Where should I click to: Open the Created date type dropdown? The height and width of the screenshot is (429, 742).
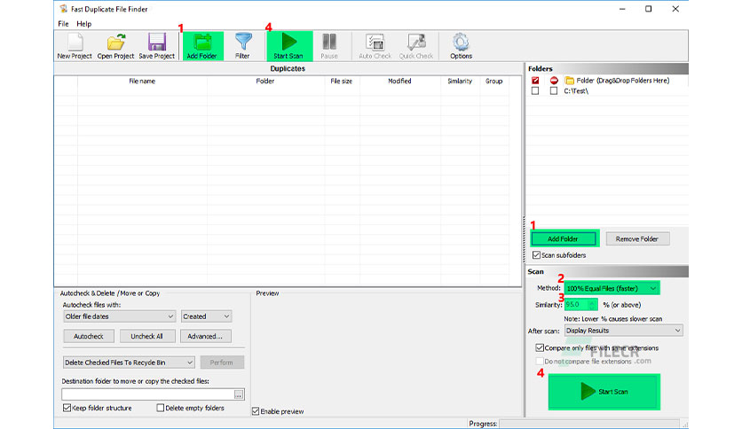click(x=206, y=316)
